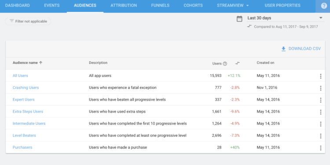
Task: Click the comparison arrows column header icon
Action: point(238,63)
